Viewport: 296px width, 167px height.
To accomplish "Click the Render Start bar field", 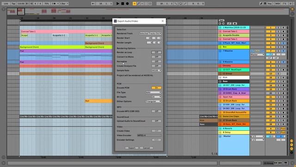I will (149, 38).
